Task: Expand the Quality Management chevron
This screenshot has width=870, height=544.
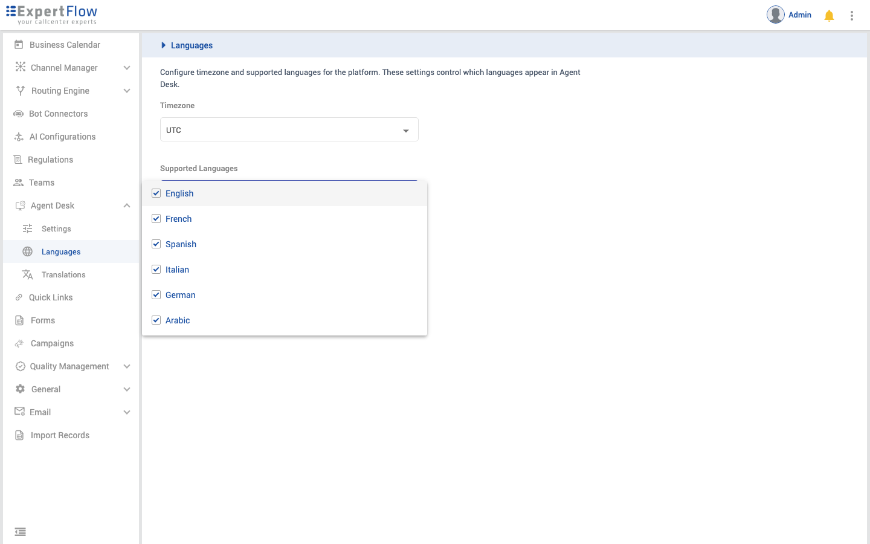Action: [x=127, y=366]
